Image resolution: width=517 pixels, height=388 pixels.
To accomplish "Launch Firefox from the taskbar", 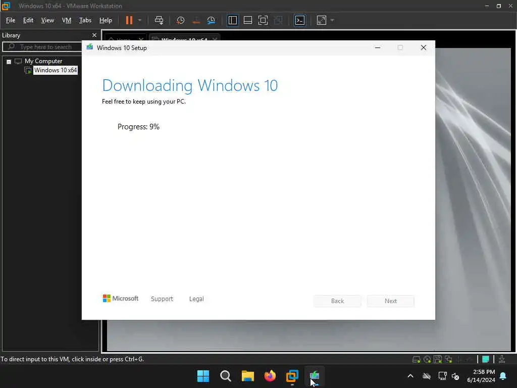I will coord(270,376).
